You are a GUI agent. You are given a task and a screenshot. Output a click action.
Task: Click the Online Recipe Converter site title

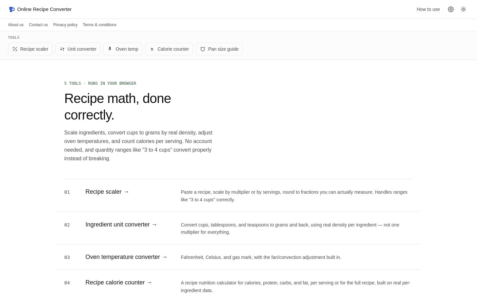tap(44, 9)
